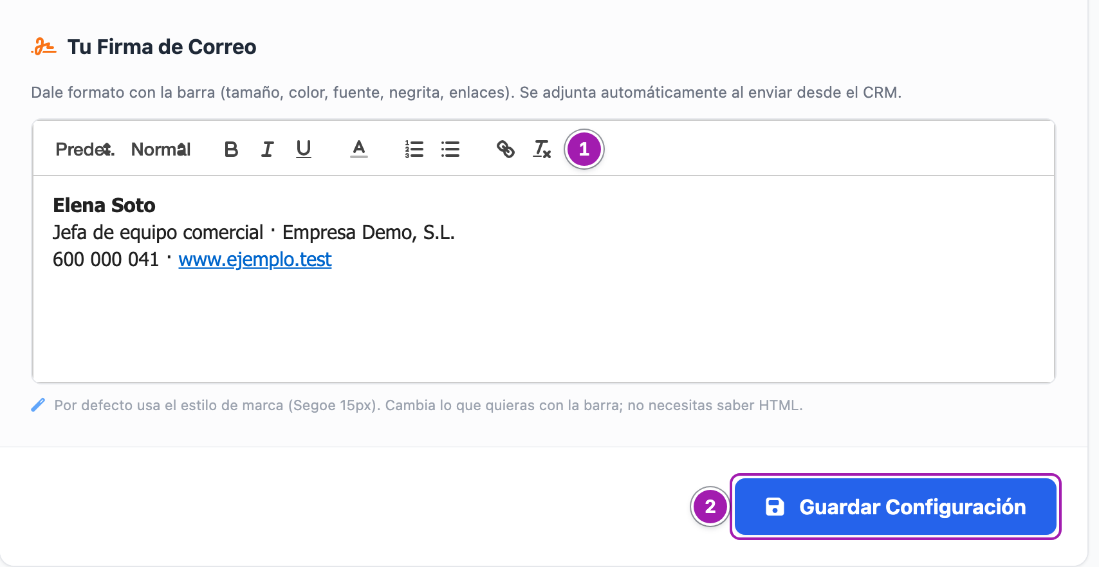Open the text color picker
This screenshot has width=1099, height=567.
click(x=359, y=149)
